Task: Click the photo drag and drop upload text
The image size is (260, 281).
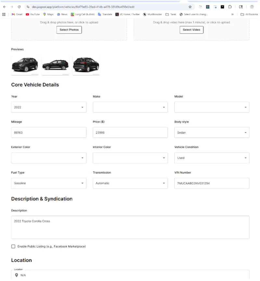Action: (69, 22)
